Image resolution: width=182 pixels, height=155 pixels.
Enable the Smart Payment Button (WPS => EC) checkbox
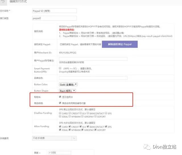tap(60, 68)
